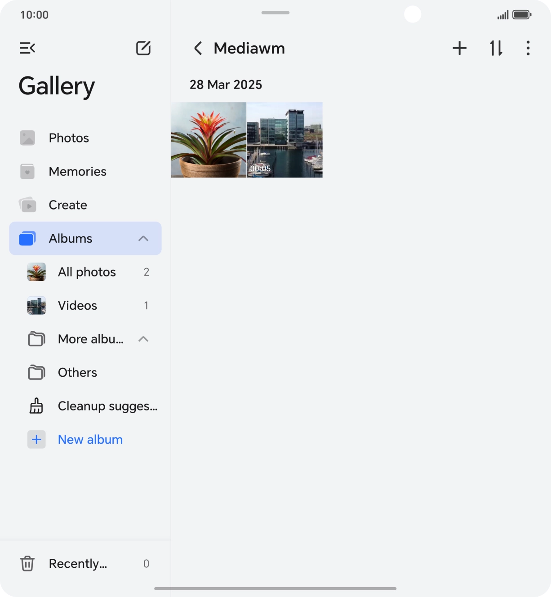Screen dimensions: 551x597
Task: Open Cleanup suggestions
Action: coord(85,406)
